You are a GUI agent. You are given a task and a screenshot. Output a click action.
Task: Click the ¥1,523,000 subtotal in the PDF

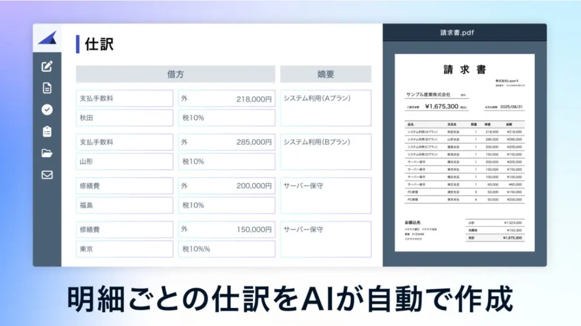(x=513, y=223)
